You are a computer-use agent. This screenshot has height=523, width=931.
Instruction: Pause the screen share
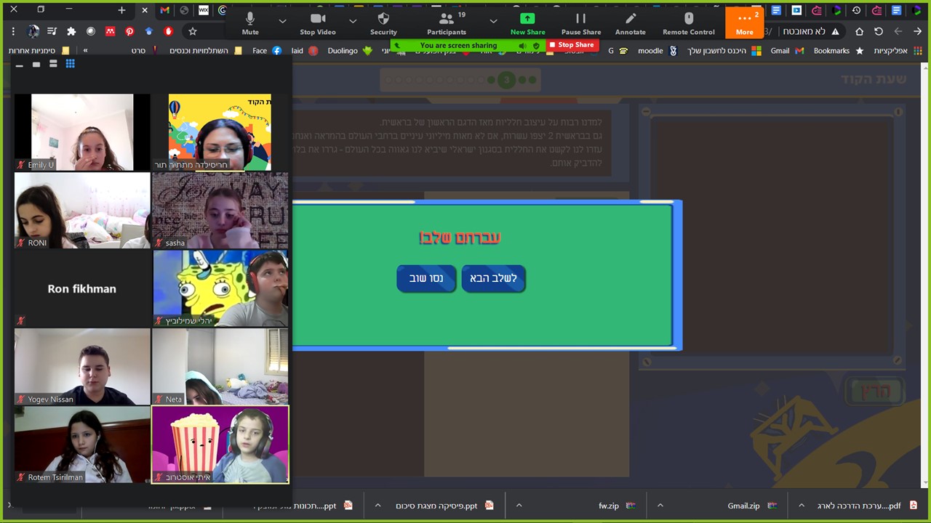click(580, 23)
